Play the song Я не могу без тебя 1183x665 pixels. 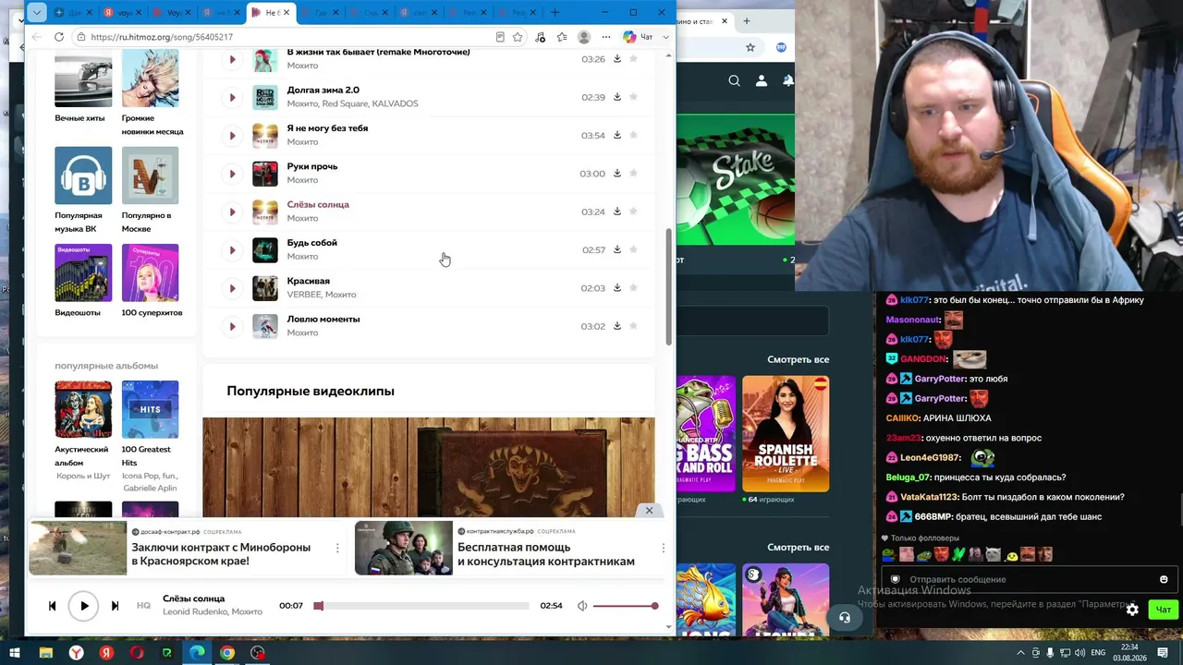(232, 136)
